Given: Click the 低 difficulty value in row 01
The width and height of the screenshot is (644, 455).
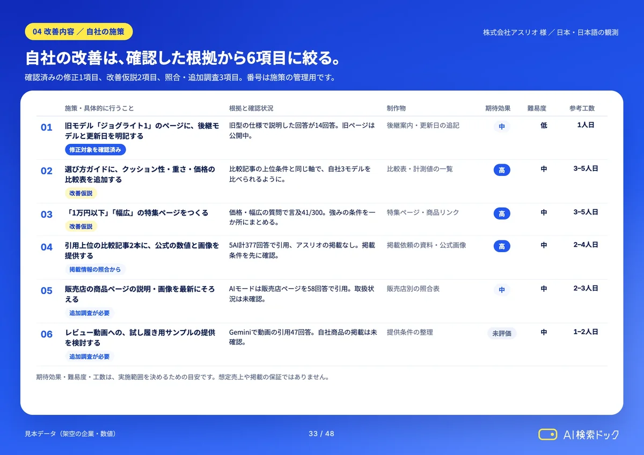Looking at the screenshot, I should 544,126.
